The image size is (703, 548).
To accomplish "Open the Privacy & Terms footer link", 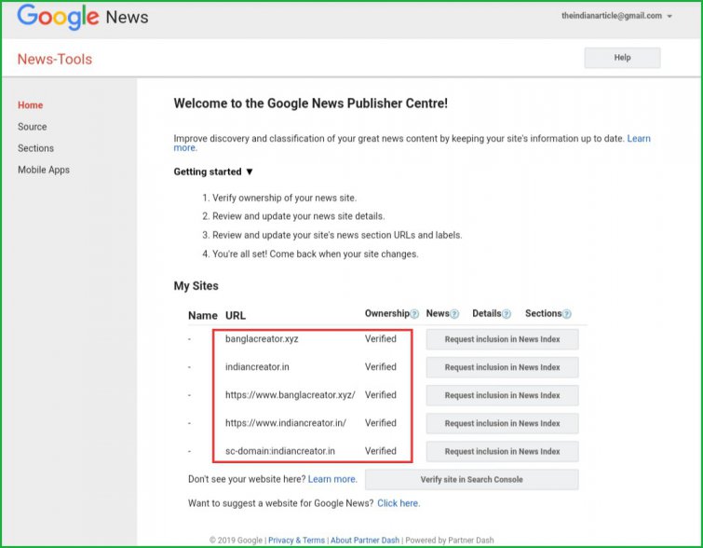I will coord(296,540).
